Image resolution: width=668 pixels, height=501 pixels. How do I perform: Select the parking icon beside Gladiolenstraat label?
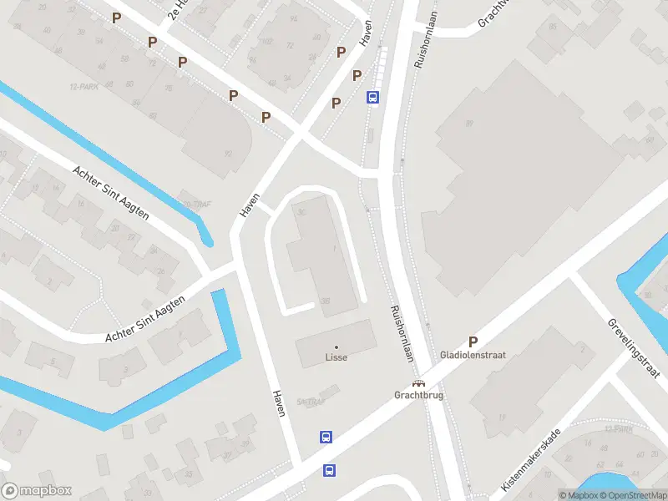(x=473, y=342)
